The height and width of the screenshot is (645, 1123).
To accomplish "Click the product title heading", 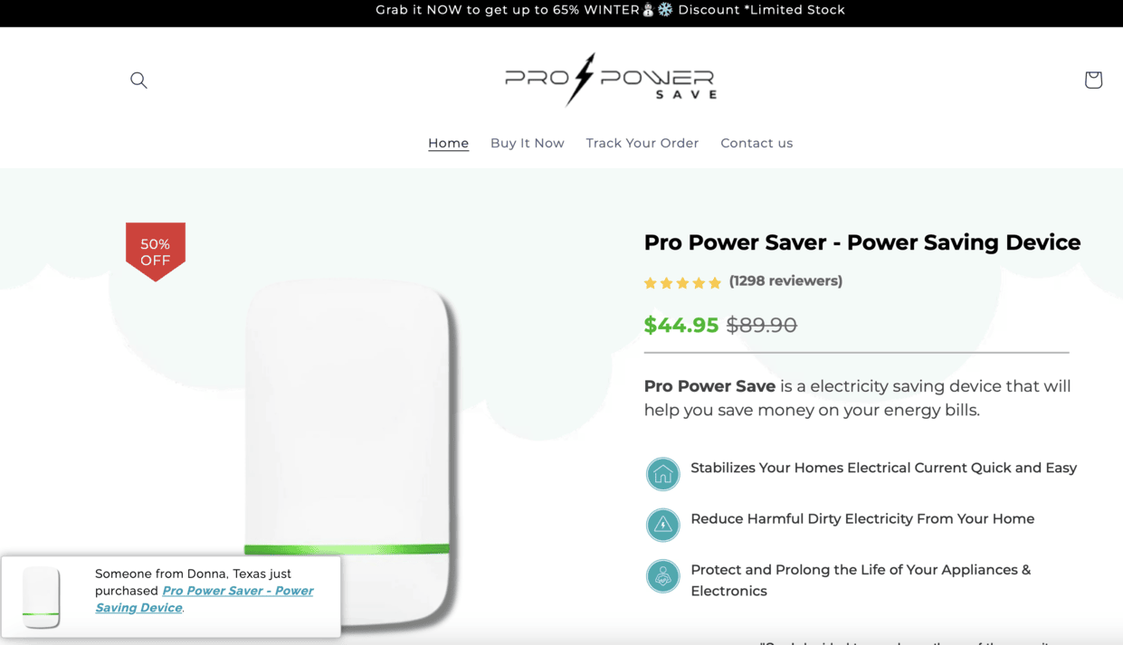I will pyautogui.click(x=861, y=242).
